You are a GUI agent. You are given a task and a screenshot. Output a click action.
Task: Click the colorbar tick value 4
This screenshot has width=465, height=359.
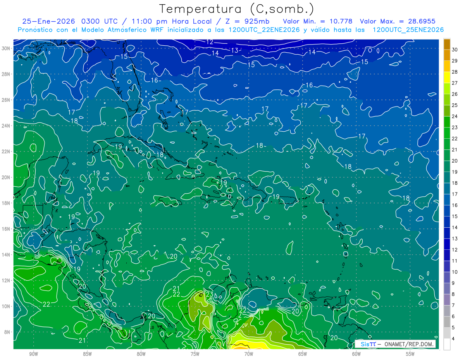454,338
